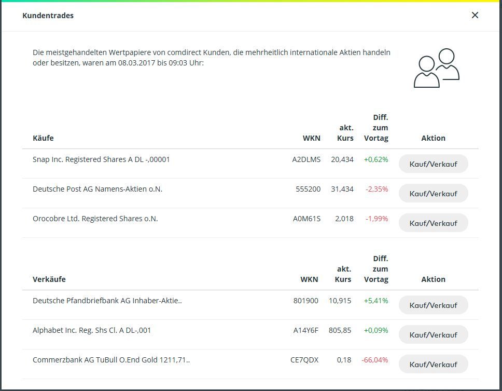Open Commerzbank AG TuBull O.End Gold entry
This screenshot has width=502, height=391.
click(111, 360)
